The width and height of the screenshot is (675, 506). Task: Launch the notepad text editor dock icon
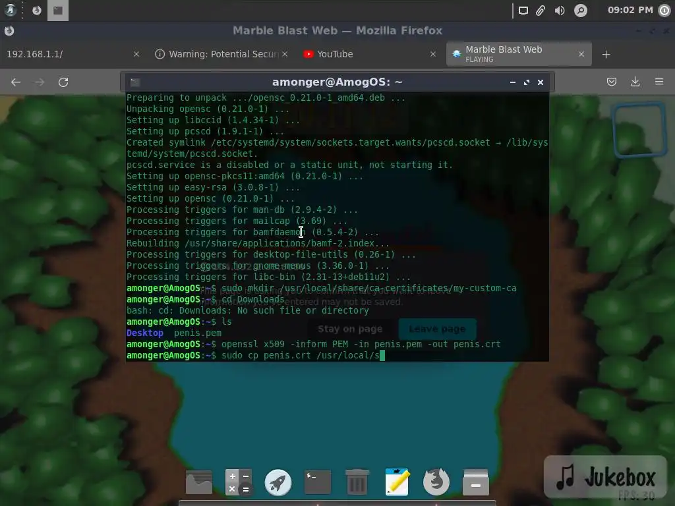click(x=397, y=482)
